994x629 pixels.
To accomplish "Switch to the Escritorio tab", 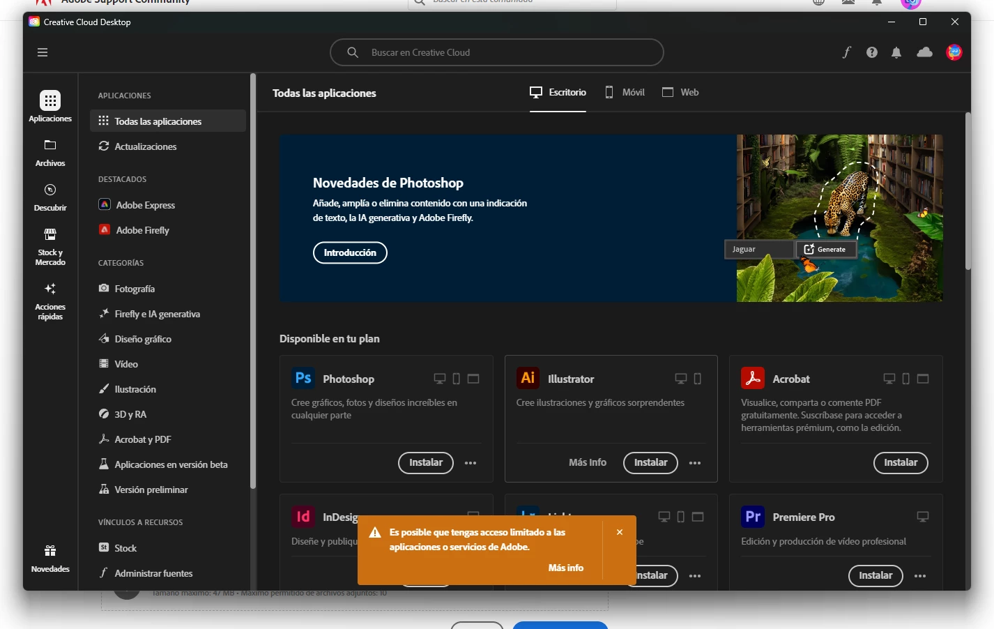I will point(558,92).
